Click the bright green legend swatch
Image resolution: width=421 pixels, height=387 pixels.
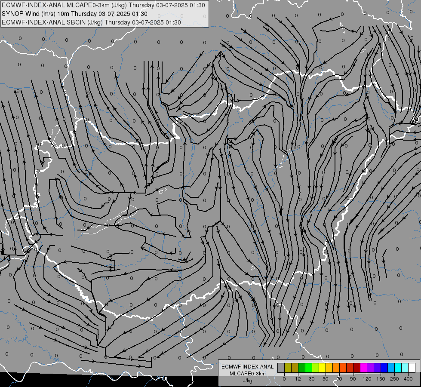pyautogui.click(x=308, y=368)
